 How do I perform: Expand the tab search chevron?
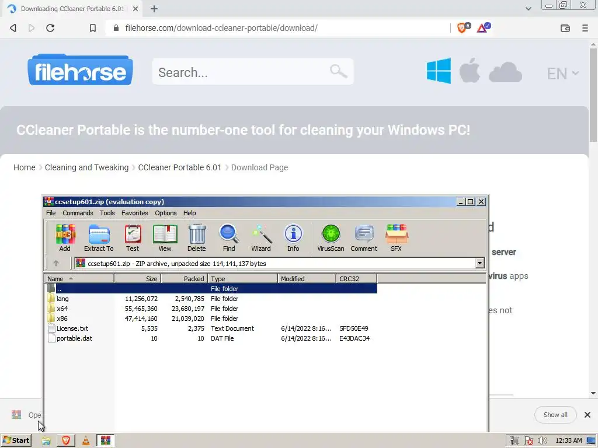[x=528, y=8]
